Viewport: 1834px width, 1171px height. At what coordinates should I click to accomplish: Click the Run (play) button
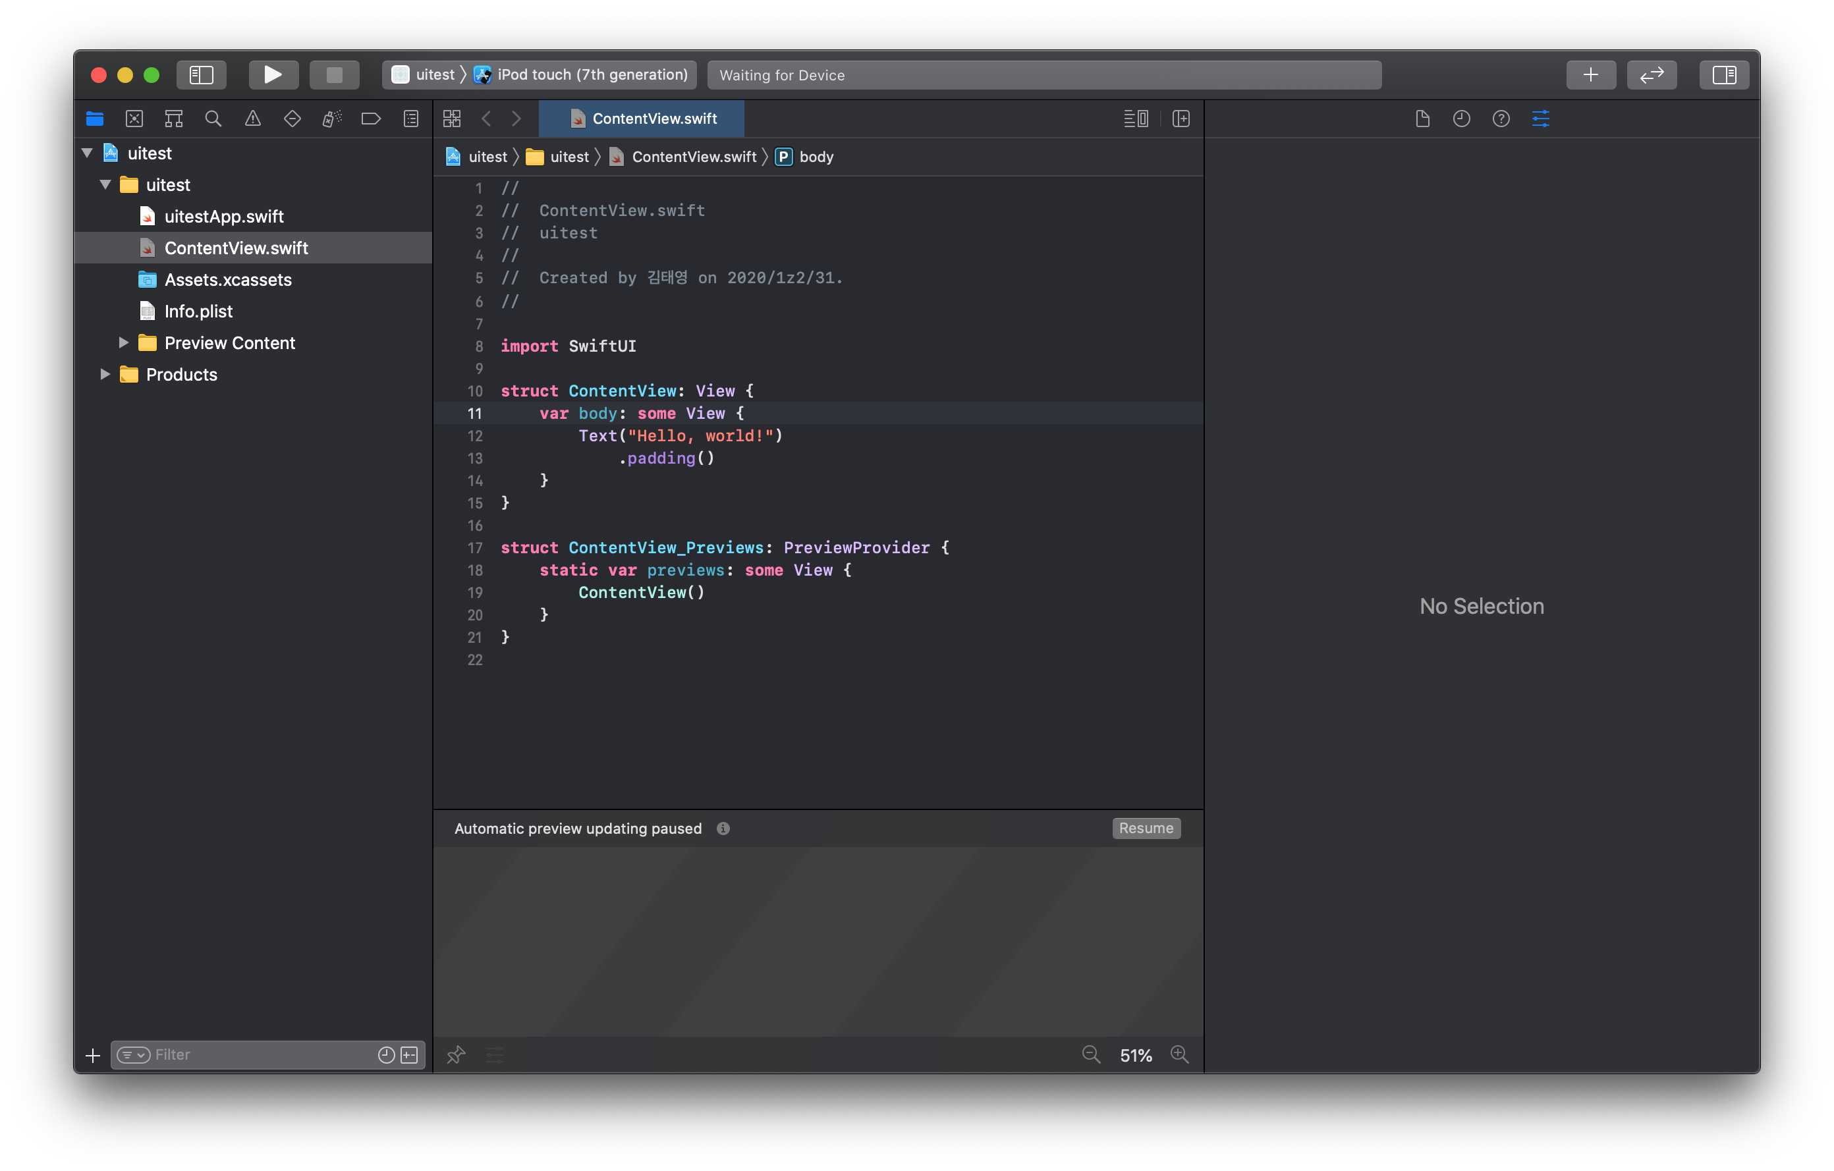[273, 74]
